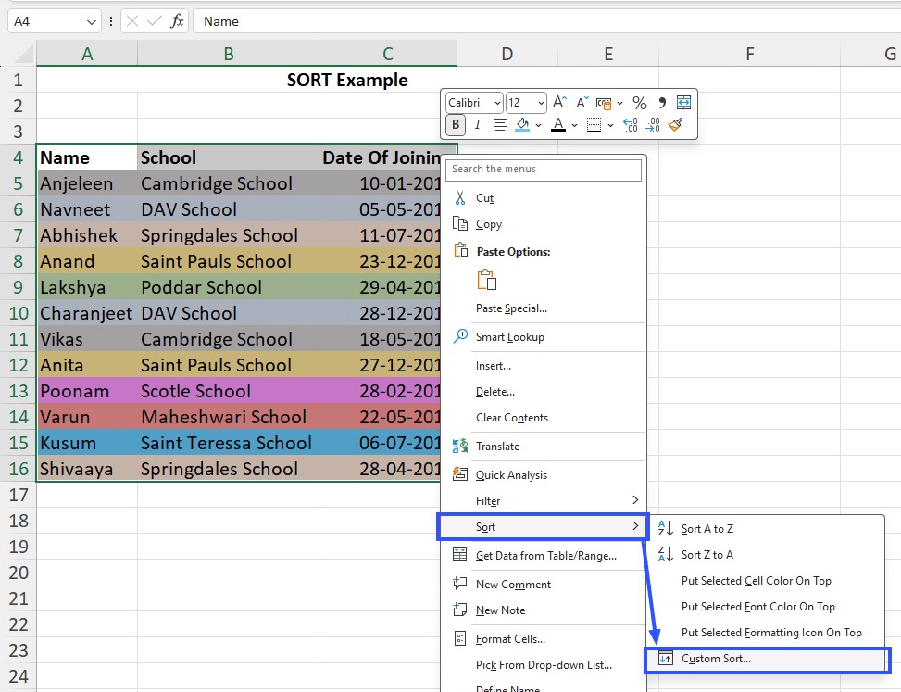This screenshot has height=692, width=901.
Task: Select Delete... in context menu
Action: 494,392
